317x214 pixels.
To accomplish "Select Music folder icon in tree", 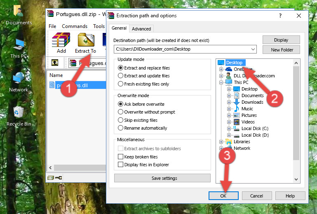I will coord(236,109).
